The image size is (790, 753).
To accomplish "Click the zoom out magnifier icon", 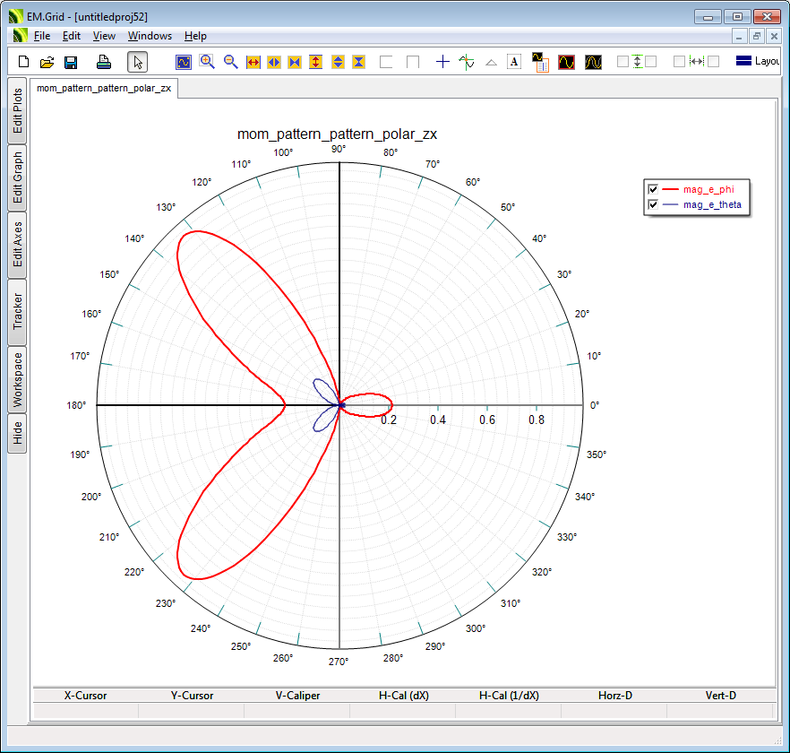I will click(230, 62).
